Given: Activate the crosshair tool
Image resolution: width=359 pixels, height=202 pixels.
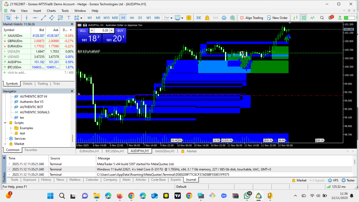Looking at the screenshot, I should [x=17, y=18].
